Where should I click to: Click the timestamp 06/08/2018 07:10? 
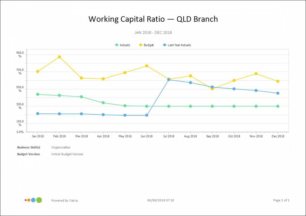tap(161, 200)
